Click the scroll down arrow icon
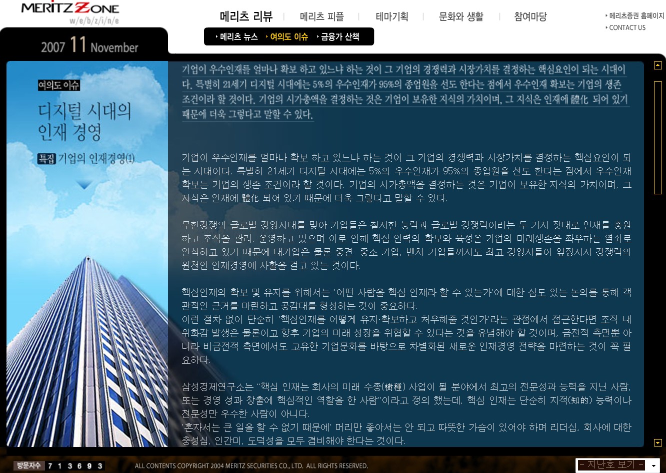This screenshot has width=666, height=473. click(658, 443)
